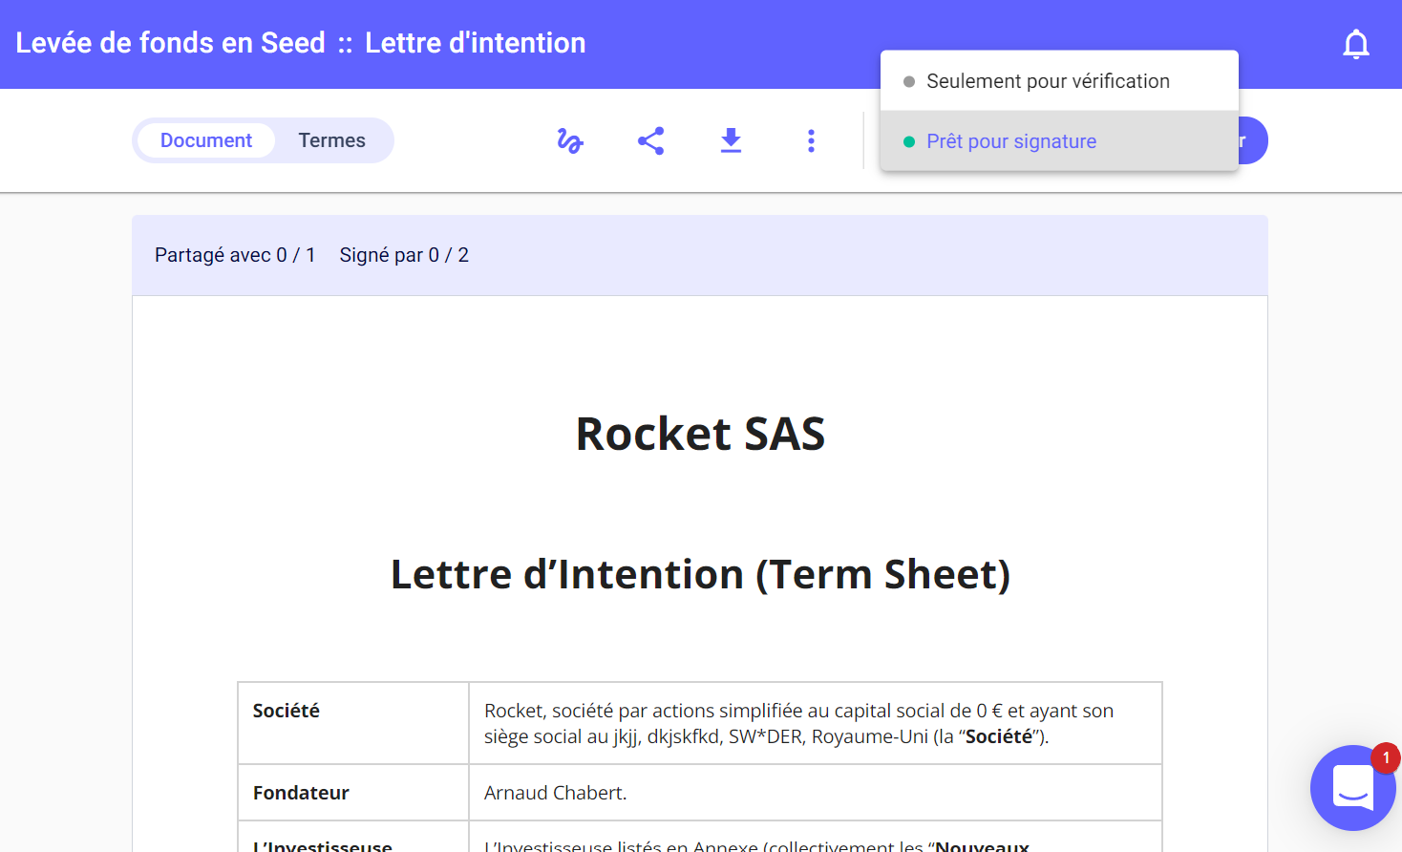Select "Seulement pour vérification" option
The image size is (1402, 852).
(x=1047, y=81)
